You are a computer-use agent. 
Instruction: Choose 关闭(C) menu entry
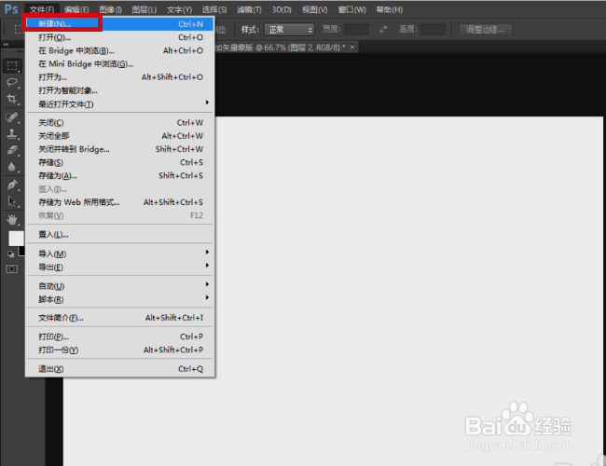coord(120,122)
